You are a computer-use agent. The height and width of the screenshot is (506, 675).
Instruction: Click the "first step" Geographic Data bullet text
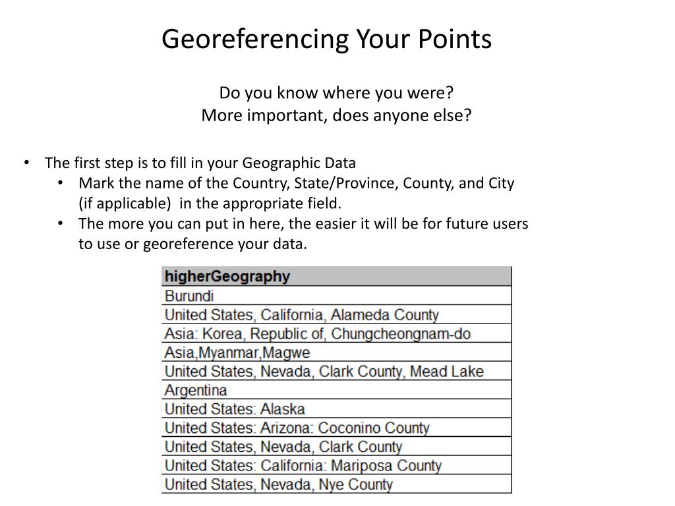pos(200,163)
